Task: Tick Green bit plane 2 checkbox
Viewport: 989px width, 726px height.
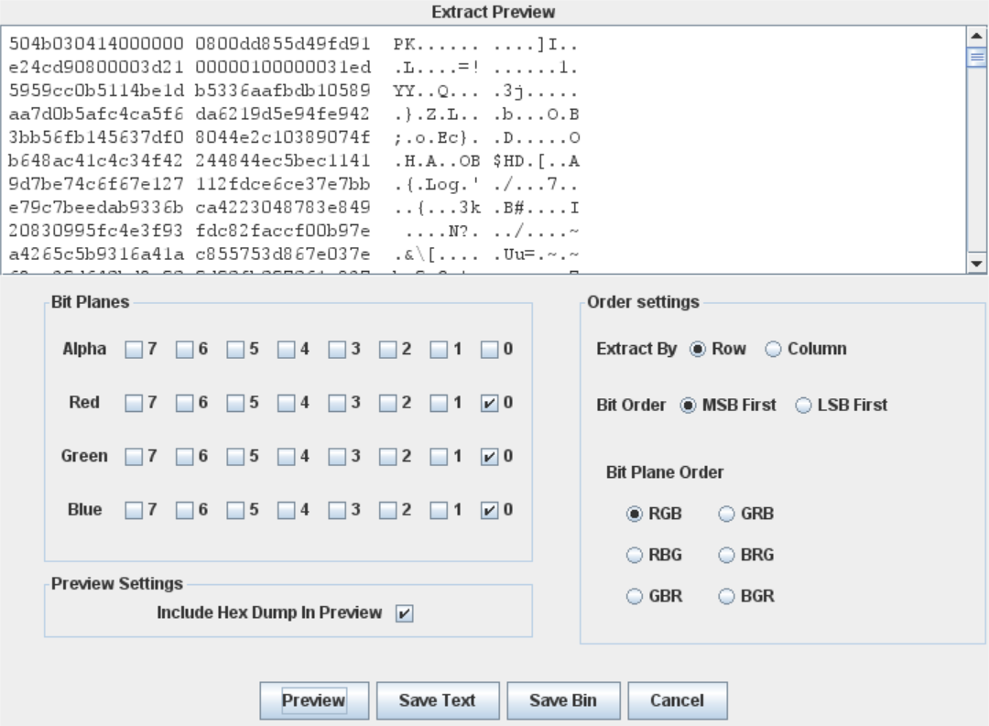Action: 388,457
